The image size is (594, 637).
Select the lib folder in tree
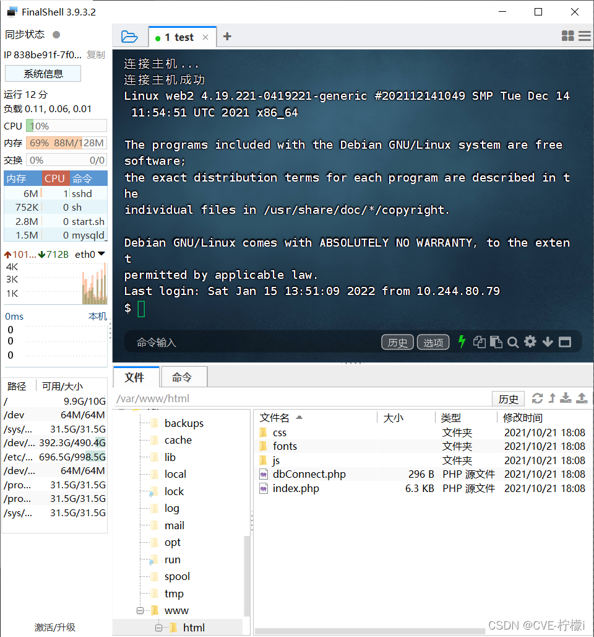170,457
